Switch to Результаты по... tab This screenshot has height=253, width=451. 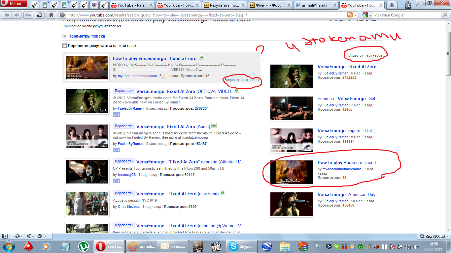(x=224, y=5)
